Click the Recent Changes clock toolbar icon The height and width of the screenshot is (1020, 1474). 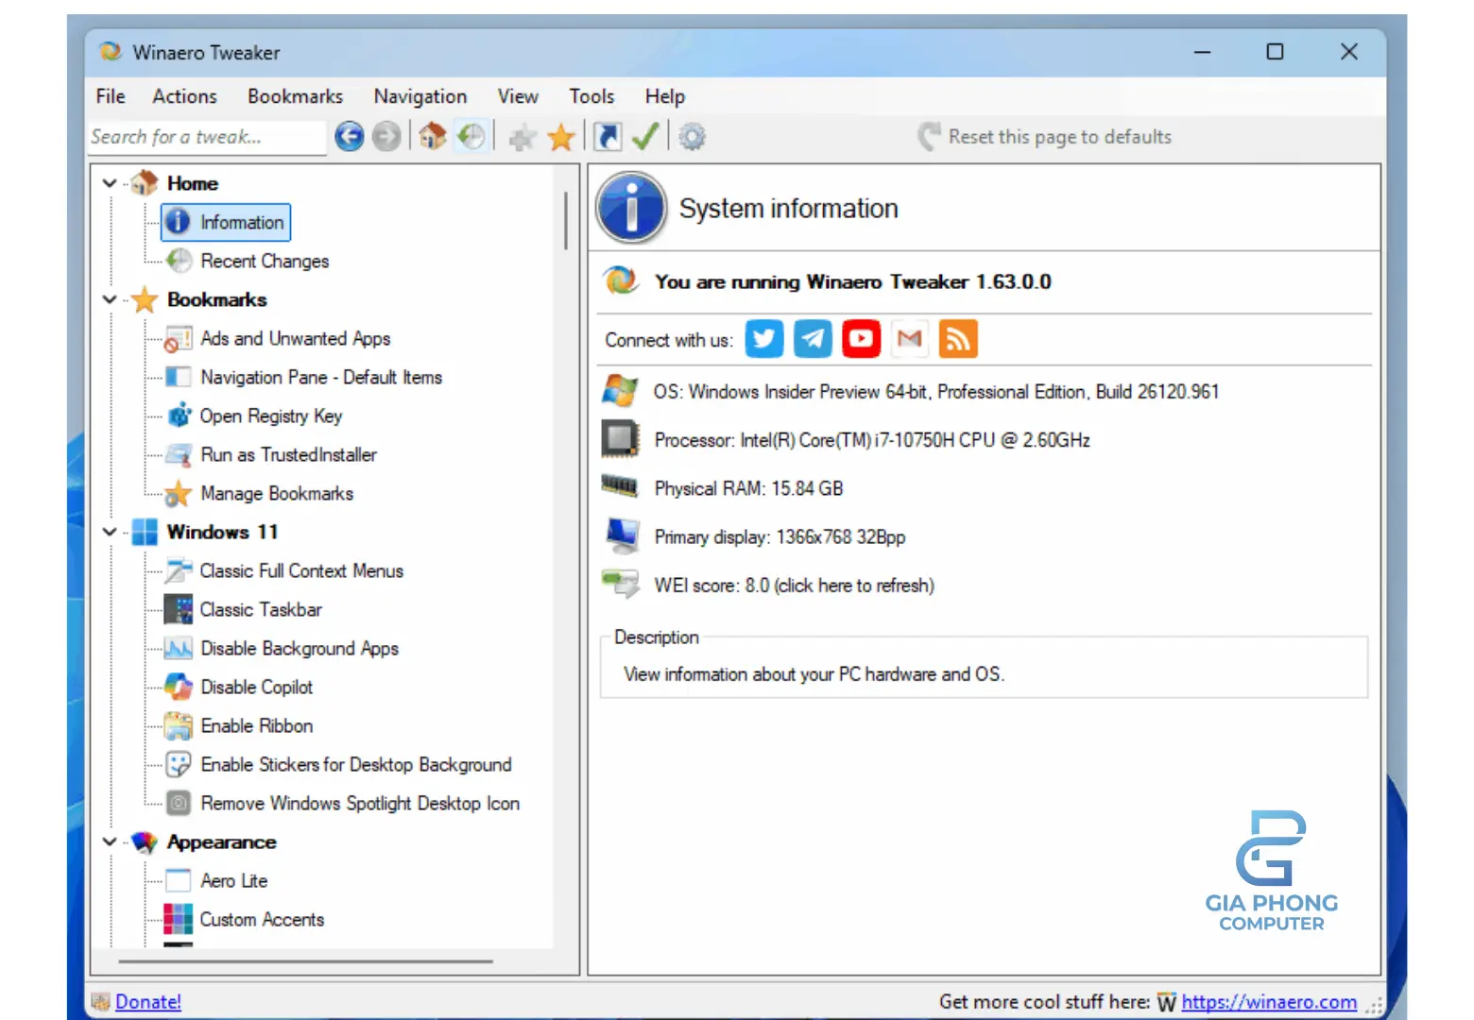tap(471, 136)
